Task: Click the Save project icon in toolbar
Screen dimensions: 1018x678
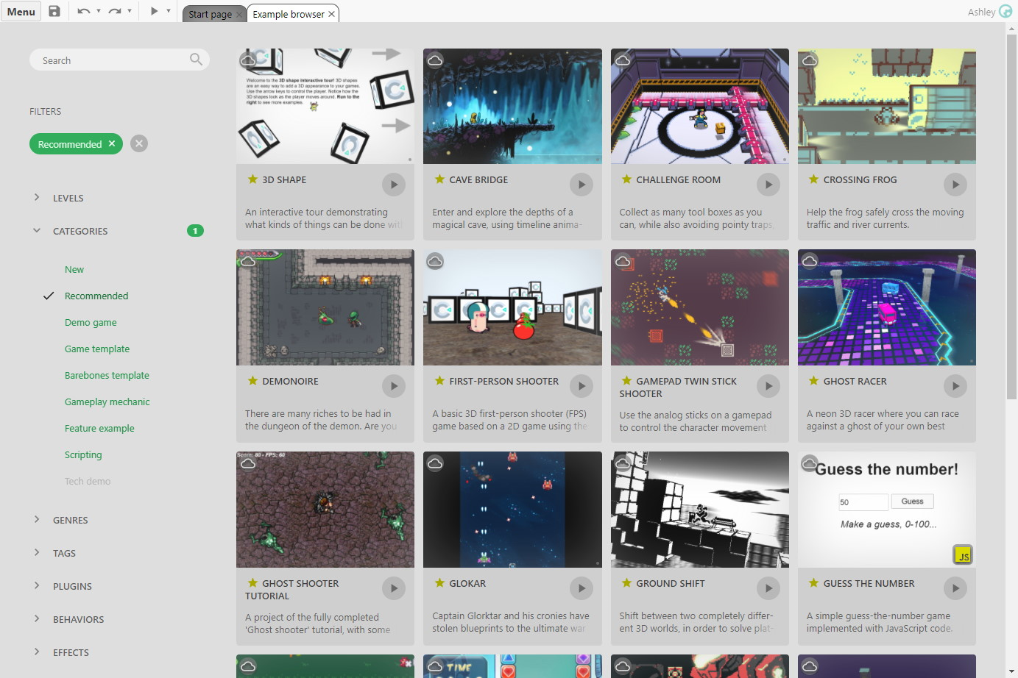Action: (x=54, y=11)
